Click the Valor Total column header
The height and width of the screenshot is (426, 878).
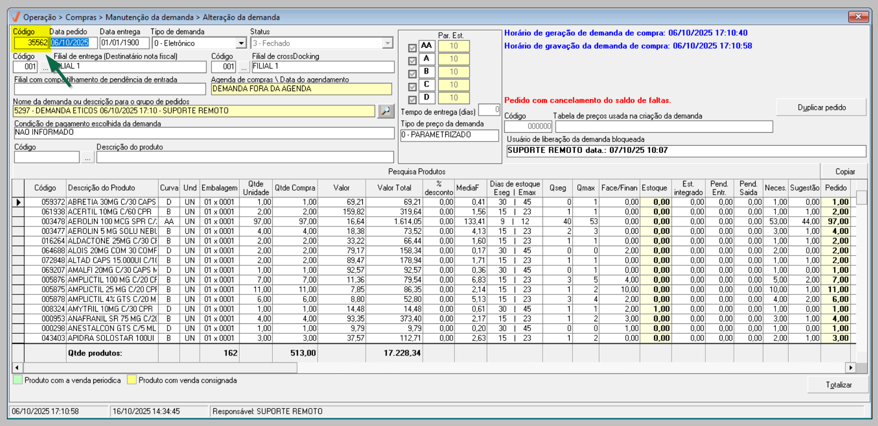coord(394,188)
